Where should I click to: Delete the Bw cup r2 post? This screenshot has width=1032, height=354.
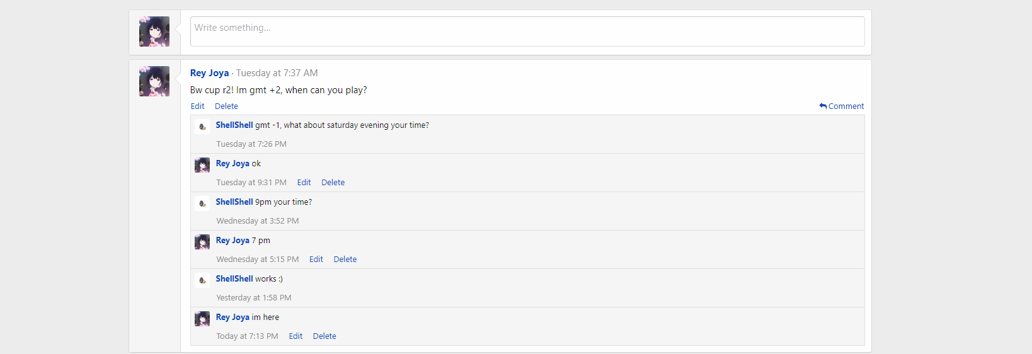226,106
